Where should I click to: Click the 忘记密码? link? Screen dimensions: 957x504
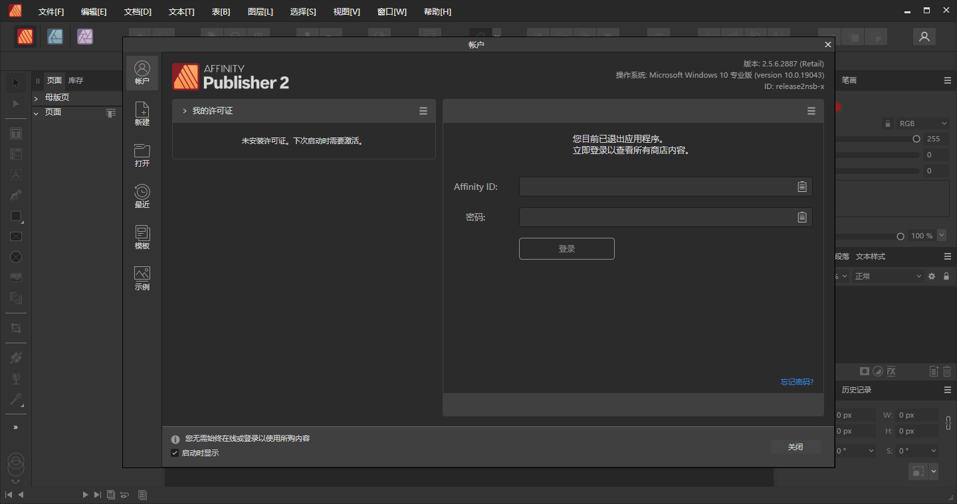(x=797, y=382)
